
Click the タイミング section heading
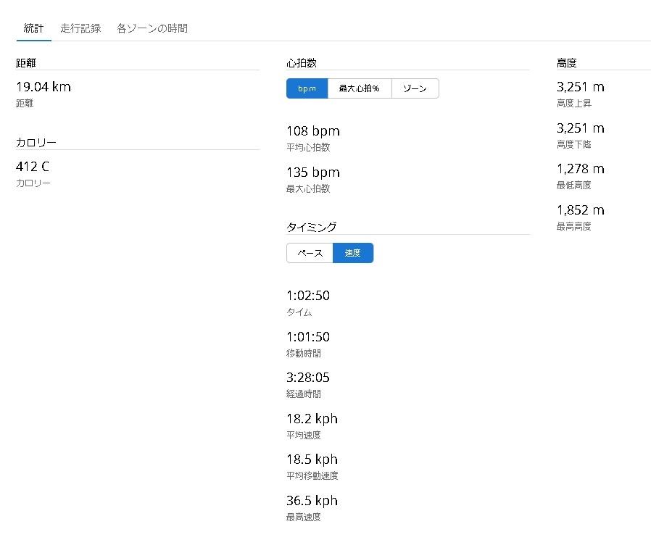pos(312,227)
